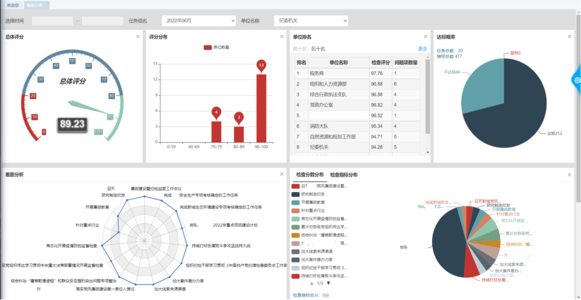Toggle legend item 常态化开展疫情防控监督
581x300 pixels.
[x=319, y=219]
